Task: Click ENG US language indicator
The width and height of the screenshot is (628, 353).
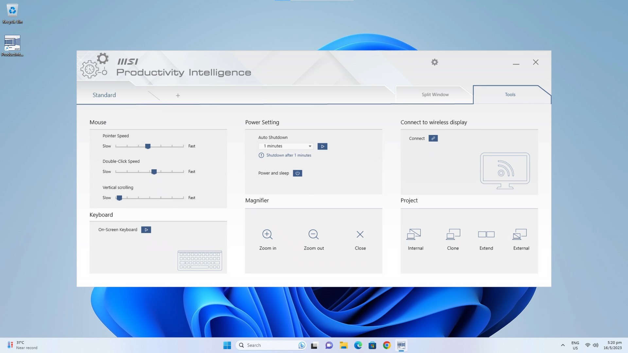Action: [575, 345]
